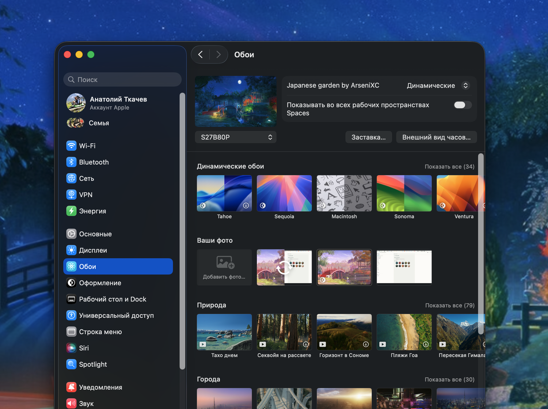Click the green Энергия bolt icon

tap(71, 211)
